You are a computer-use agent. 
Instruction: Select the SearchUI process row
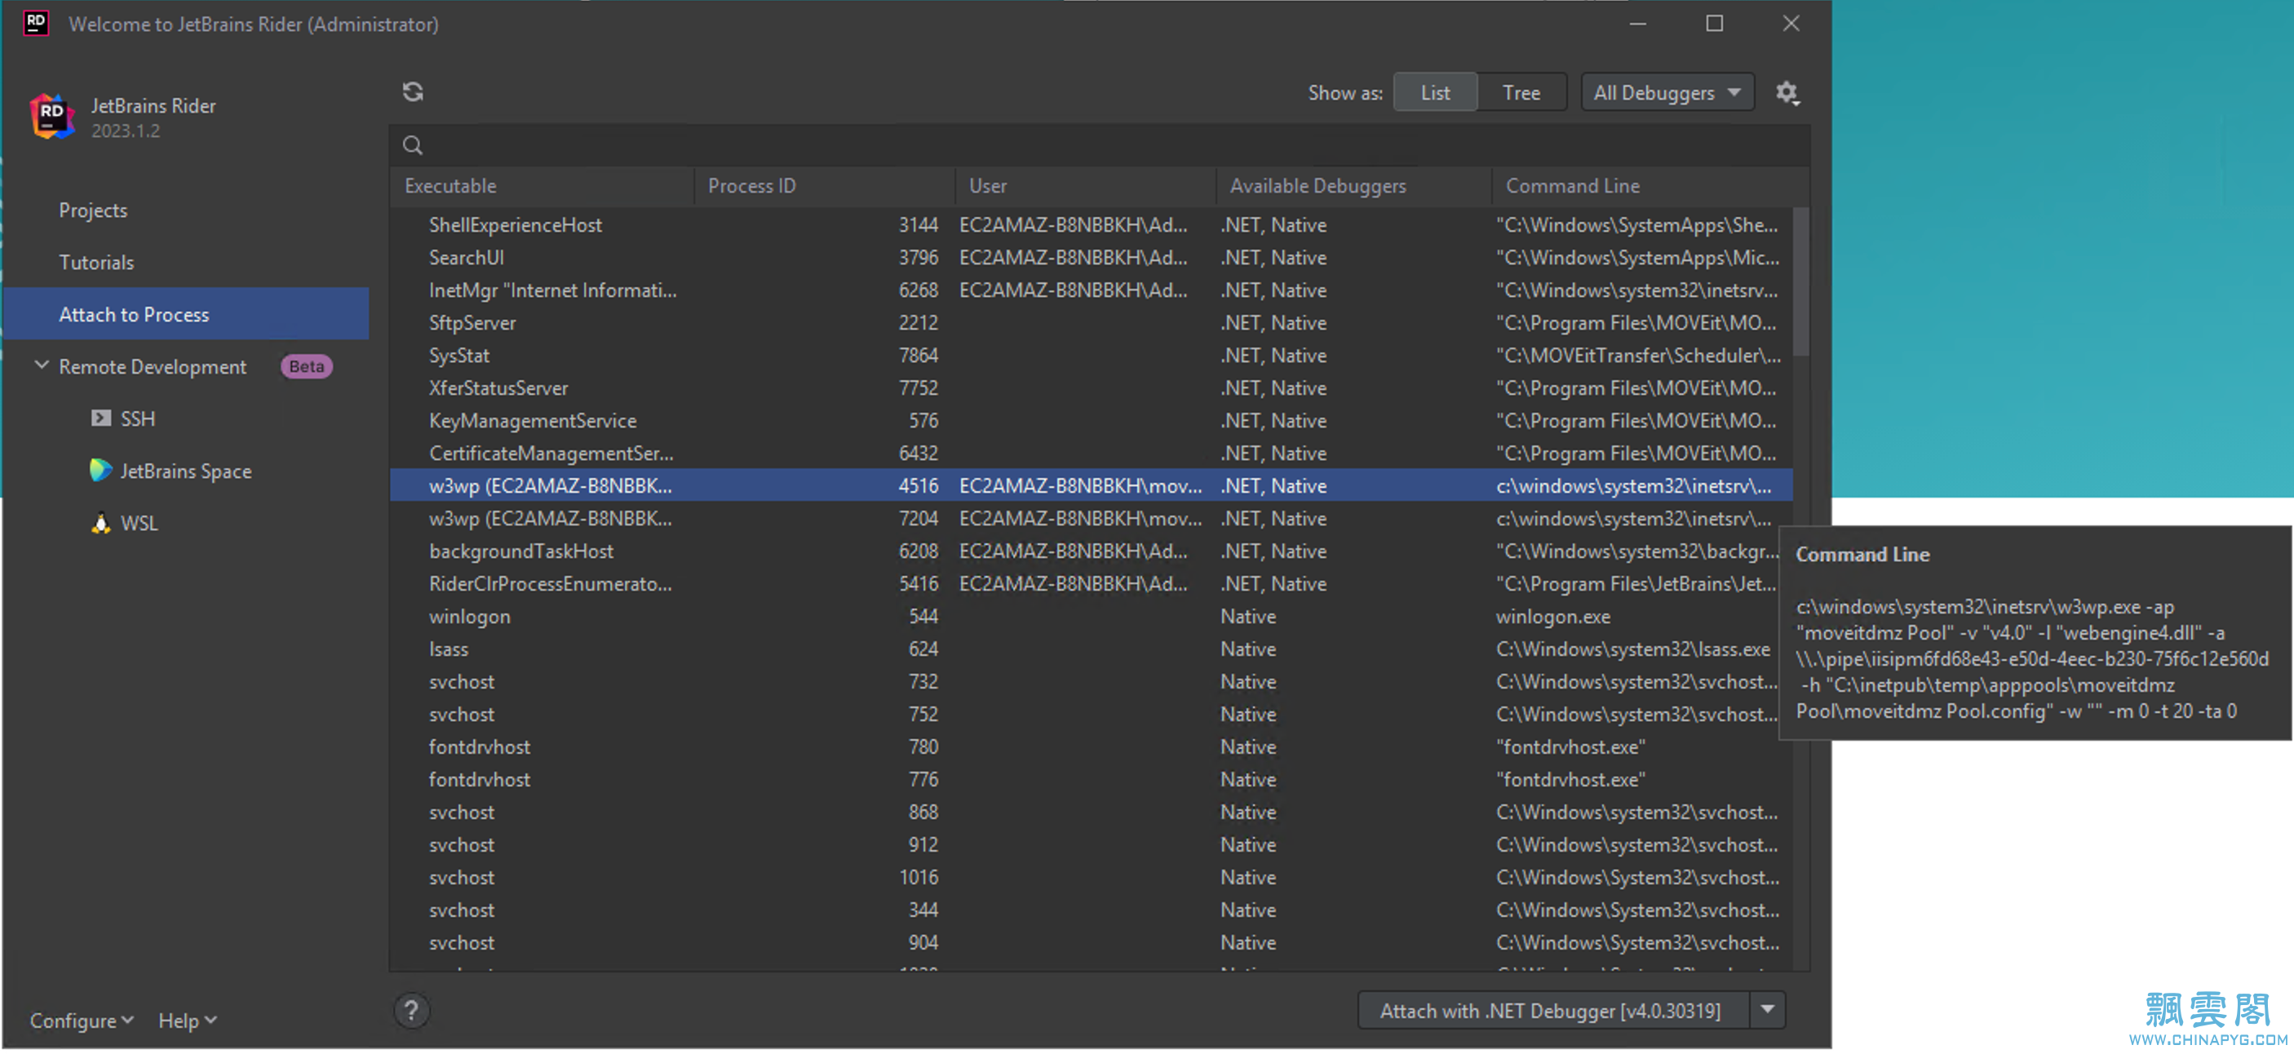(x=1091, y=257)
